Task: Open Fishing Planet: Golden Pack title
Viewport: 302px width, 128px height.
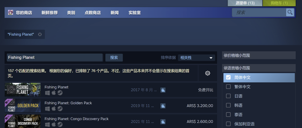Action: [x=68, y=103]
